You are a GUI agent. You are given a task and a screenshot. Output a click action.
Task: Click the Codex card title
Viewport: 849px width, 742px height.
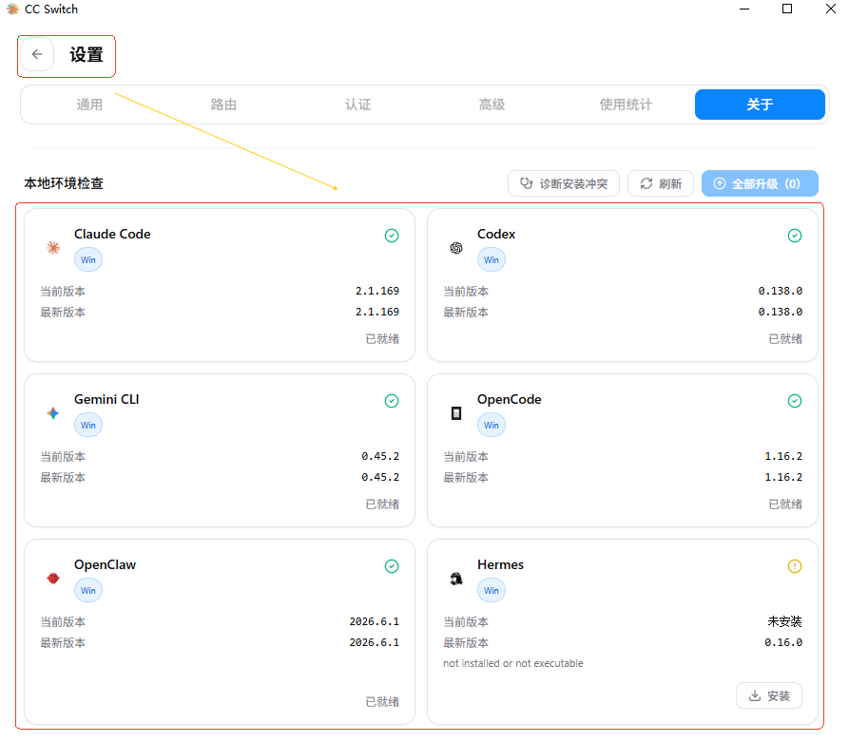tap(496, 234)
